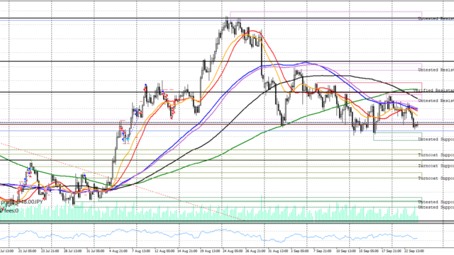The width and height of the screenshot is (454, 255).
Task: Click the '31 Jul 05:00' time axis label
Action: pos(95,251)
